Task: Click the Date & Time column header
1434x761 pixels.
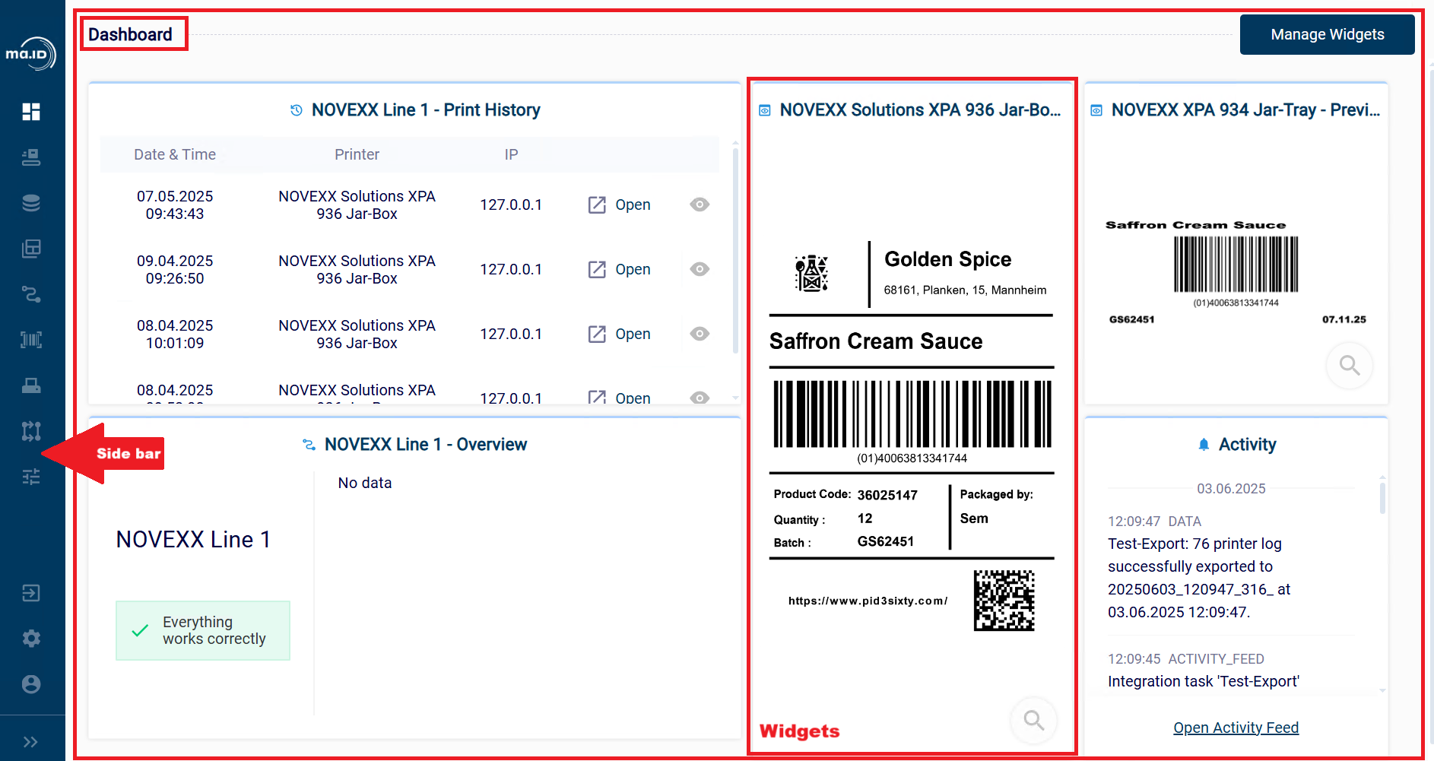Action: [x=175, y=154]
